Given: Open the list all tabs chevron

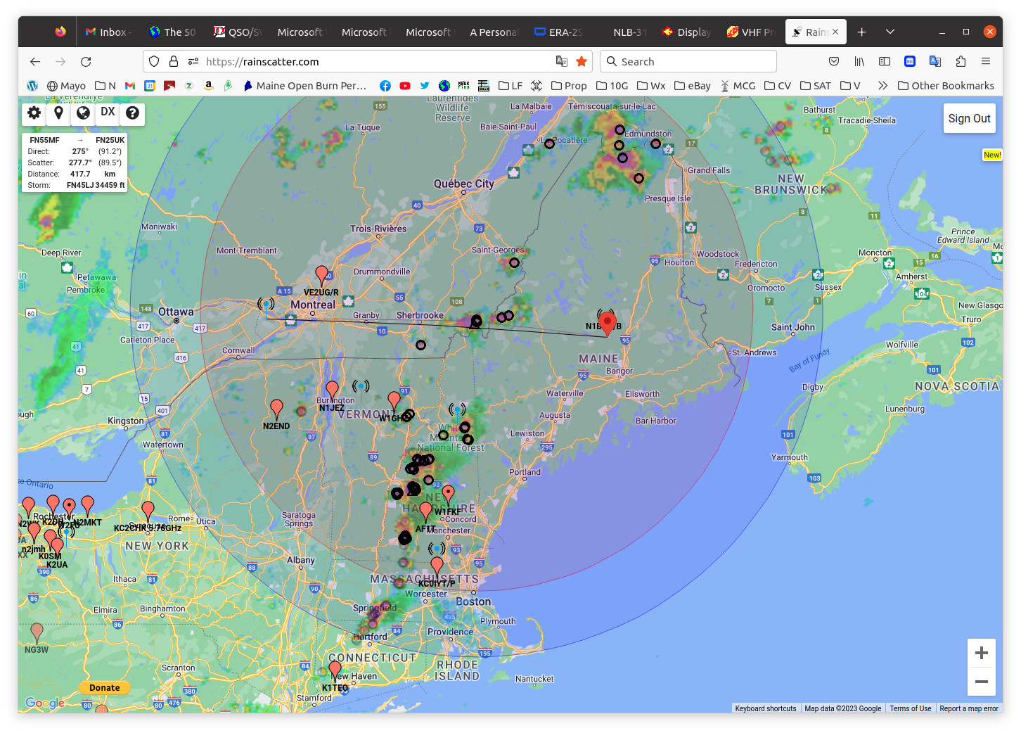Looking at the screenshot, I should click(890, 32).
